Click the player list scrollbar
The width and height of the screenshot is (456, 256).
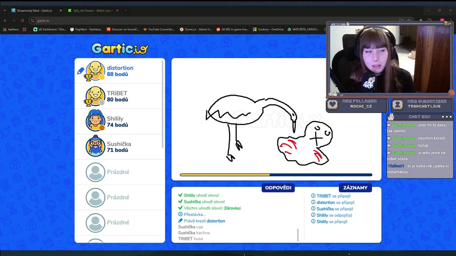pos(163,104)
